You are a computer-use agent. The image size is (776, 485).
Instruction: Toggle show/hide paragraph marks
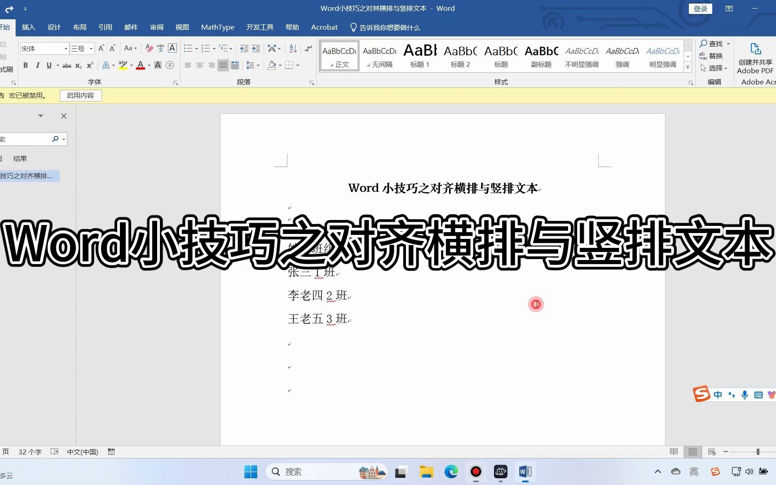tap(308, 48)
